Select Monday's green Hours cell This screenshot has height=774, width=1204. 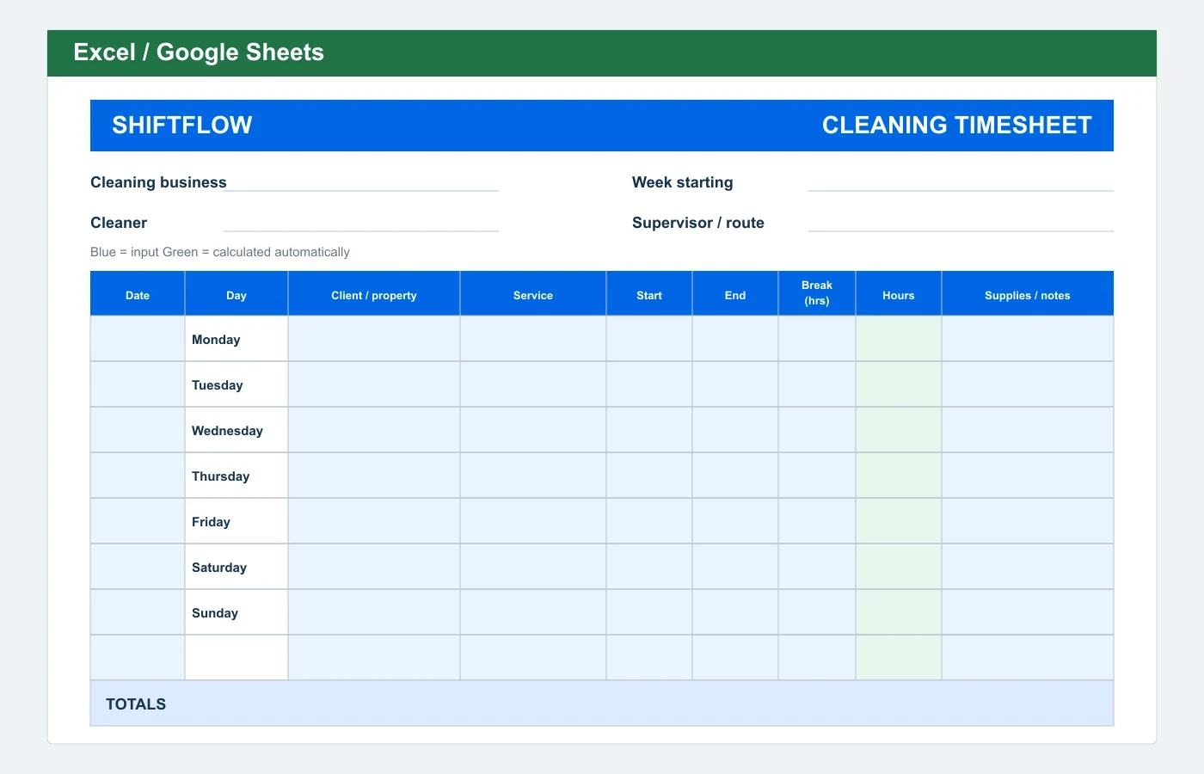(899, 339)
